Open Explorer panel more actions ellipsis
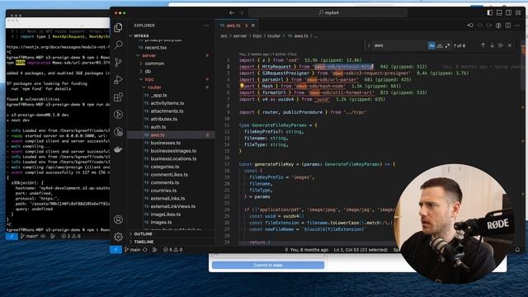 pos(206,26)
